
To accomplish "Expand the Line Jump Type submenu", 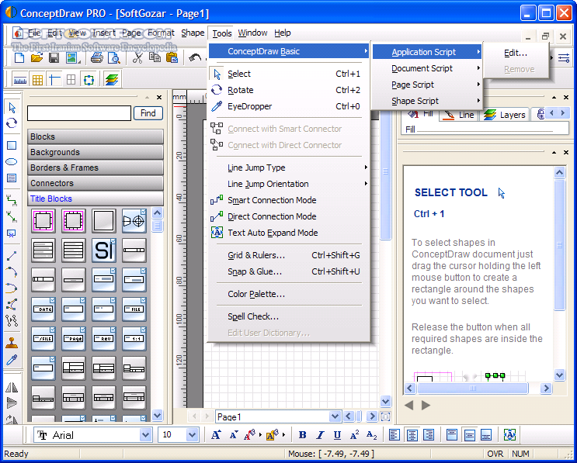I will 289,168.
